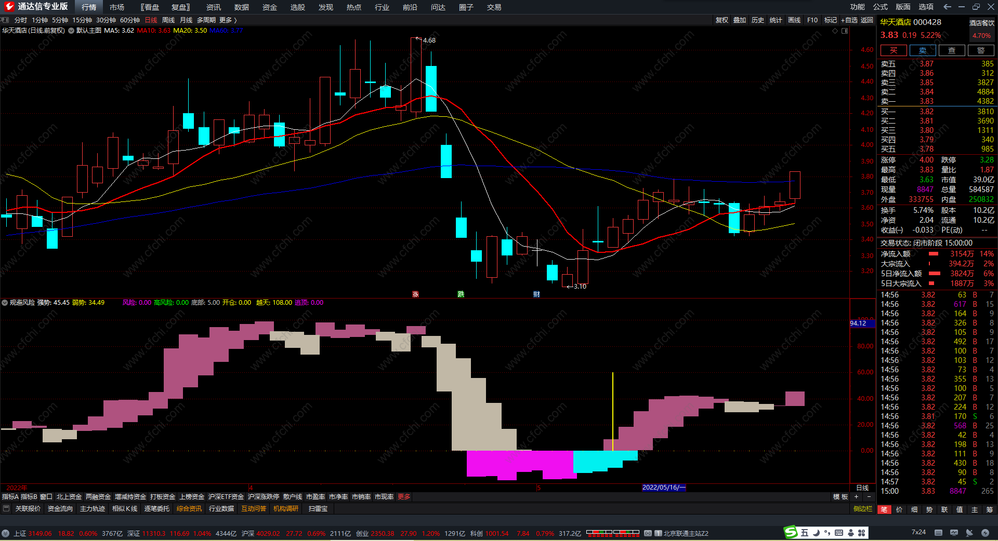Click the 华天酒店 000428 stock name header

point(911,22)
